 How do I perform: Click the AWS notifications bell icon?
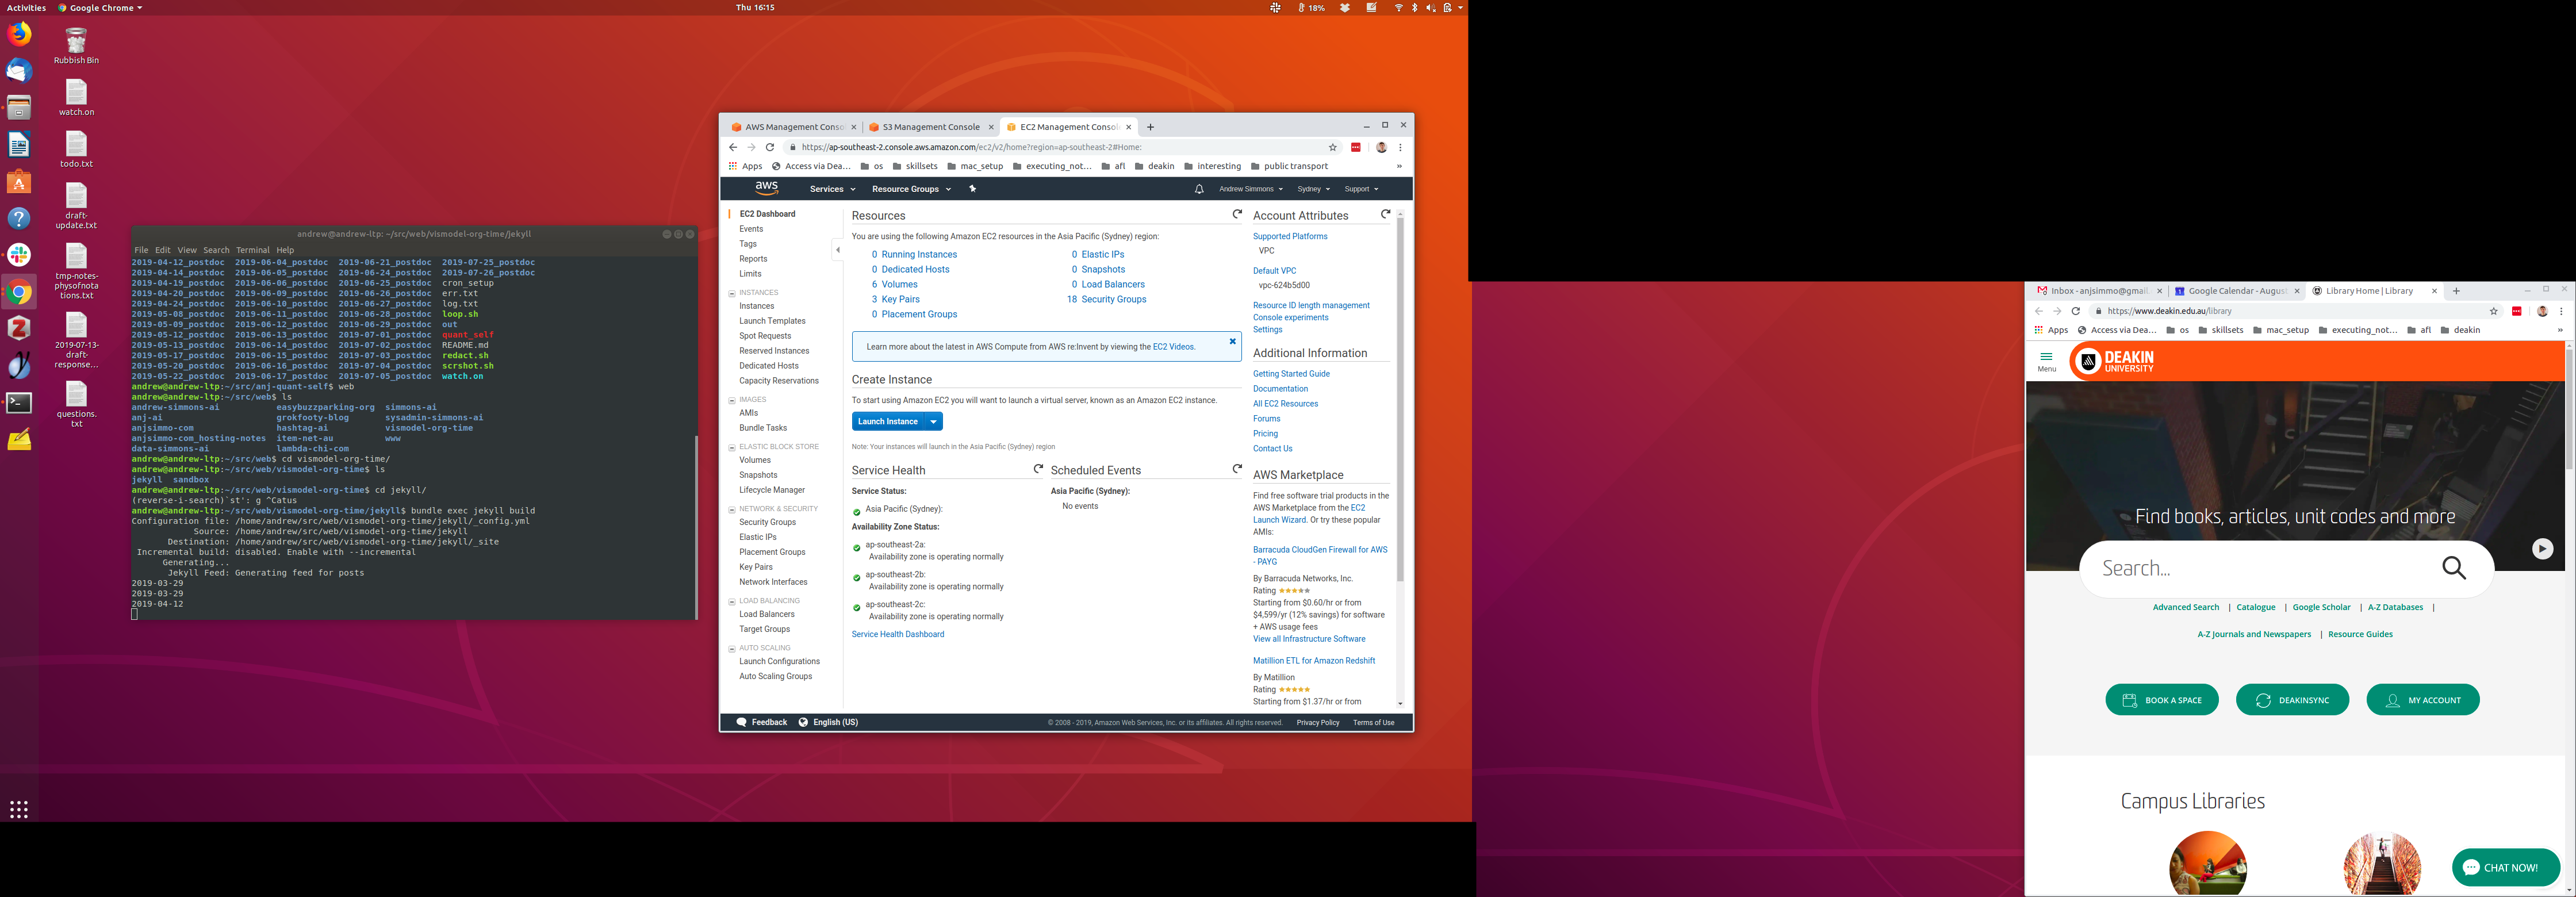click(x=1199, y=189)
